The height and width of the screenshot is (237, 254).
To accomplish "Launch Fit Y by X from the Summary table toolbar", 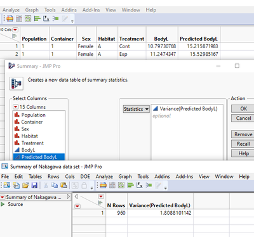I will point(140,185).
